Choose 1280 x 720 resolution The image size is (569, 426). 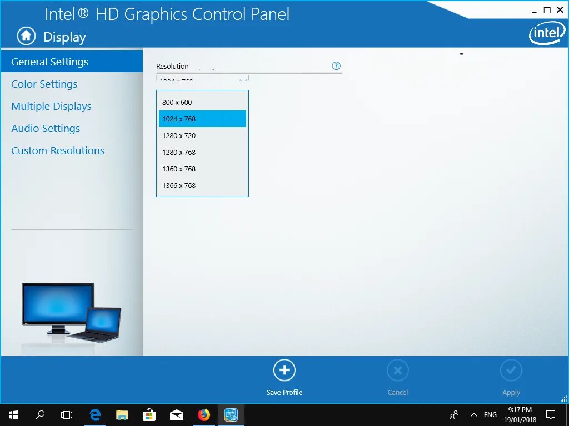(x=202, y=135)
